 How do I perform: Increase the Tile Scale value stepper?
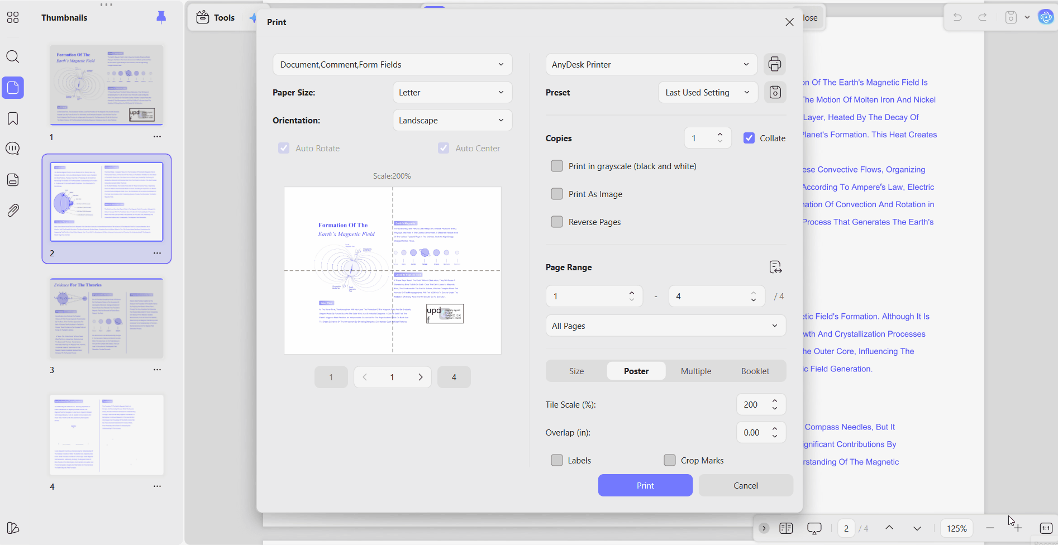pyautogui.click(x=775, y=401)
